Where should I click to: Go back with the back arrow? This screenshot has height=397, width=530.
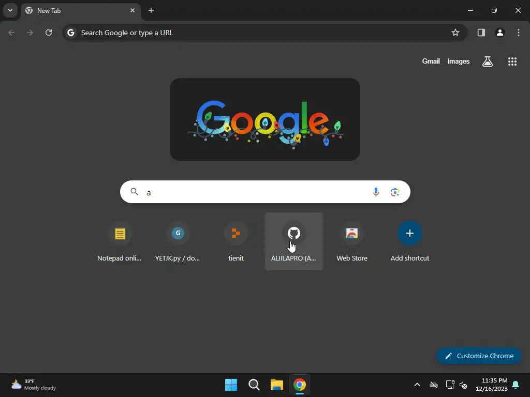(11, 33)
